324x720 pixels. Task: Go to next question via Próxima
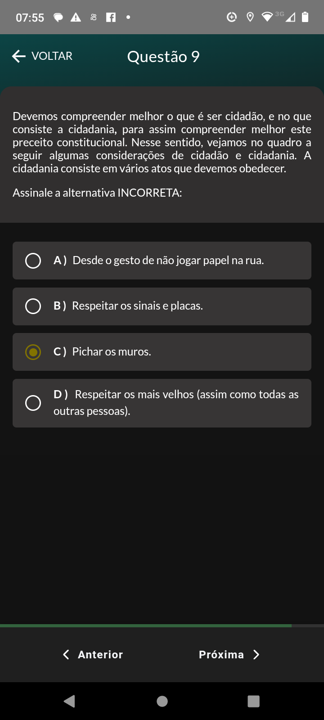pos(221,655)
